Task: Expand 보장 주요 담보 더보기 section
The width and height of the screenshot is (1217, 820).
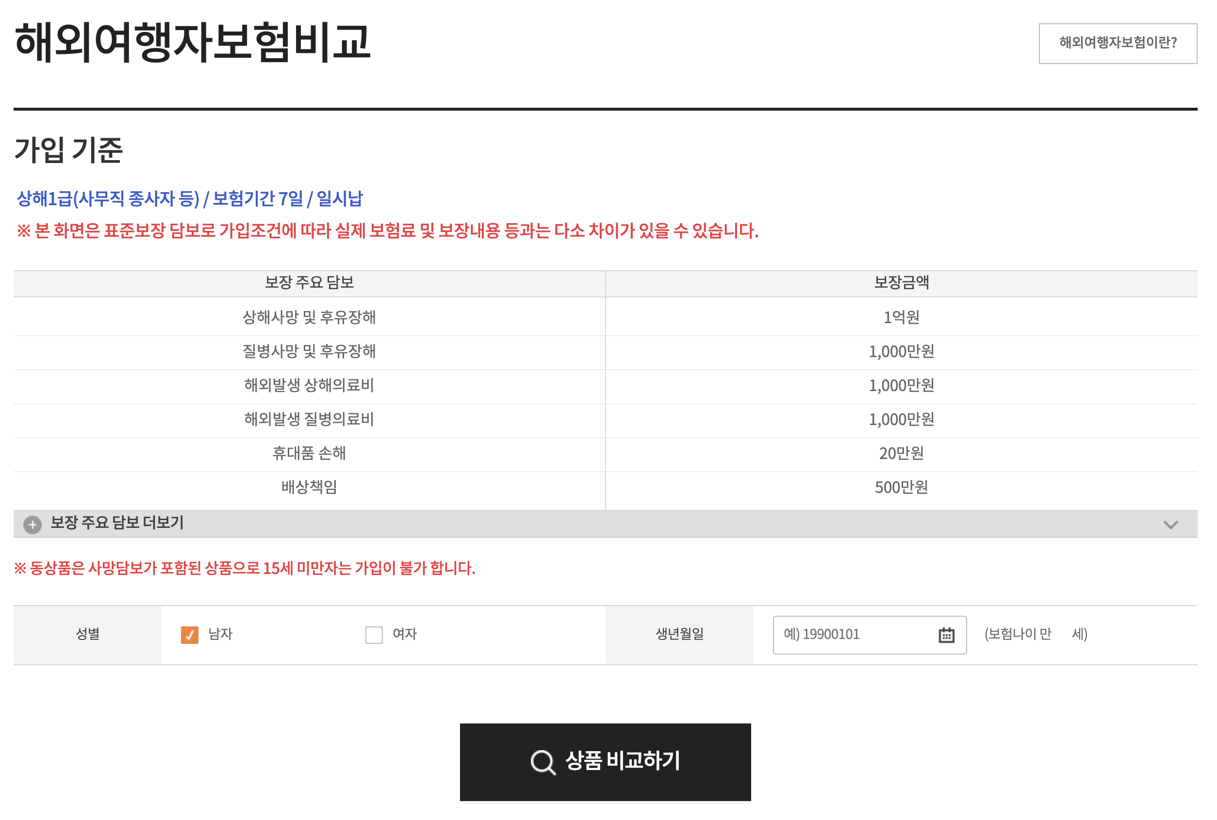Action: [117, 523]
